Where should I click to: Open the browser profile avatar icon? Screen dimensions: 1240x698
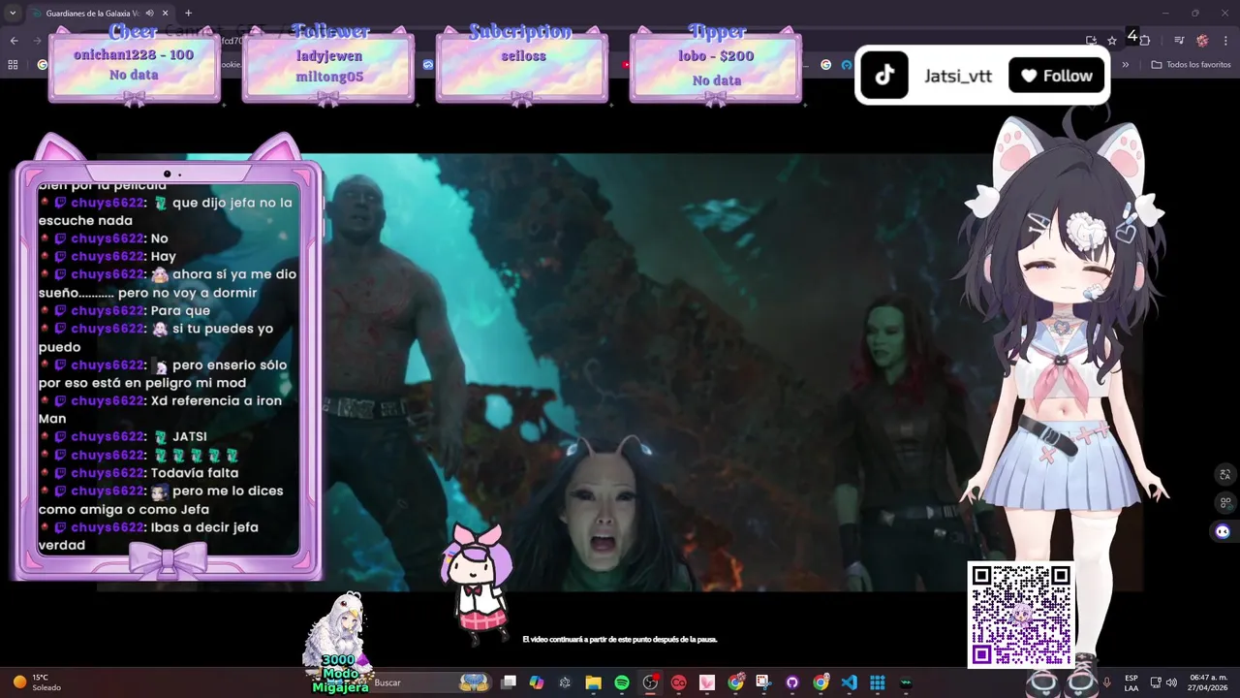tap(1202, 41)
